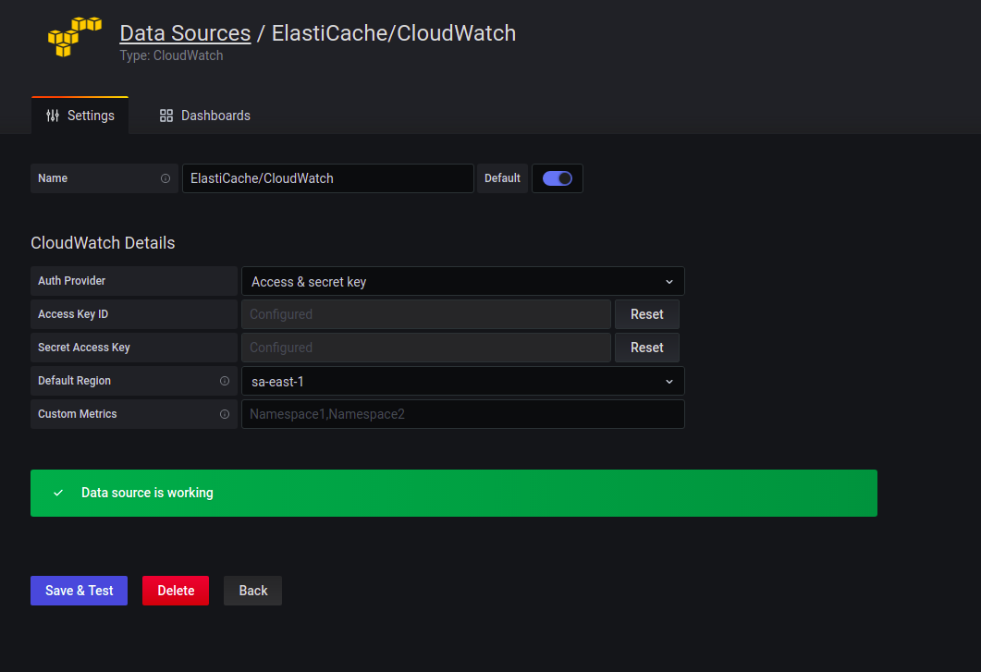Click the Access Key ID Configured field

click(x=426, y=314)
